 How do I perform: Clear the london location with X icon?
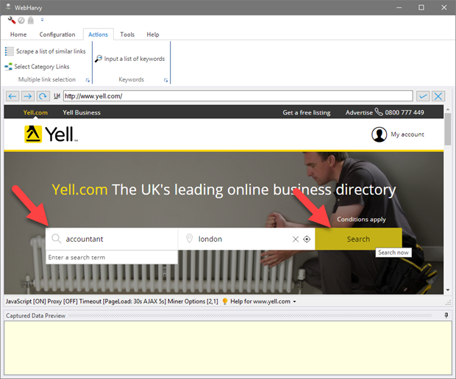tap(296, 239)
